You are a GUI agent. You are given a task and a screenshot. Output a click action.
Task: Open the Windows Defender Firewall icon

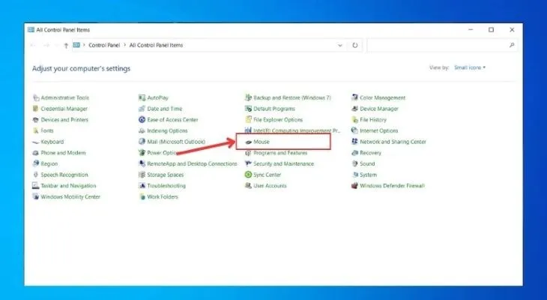coord(354,185)
